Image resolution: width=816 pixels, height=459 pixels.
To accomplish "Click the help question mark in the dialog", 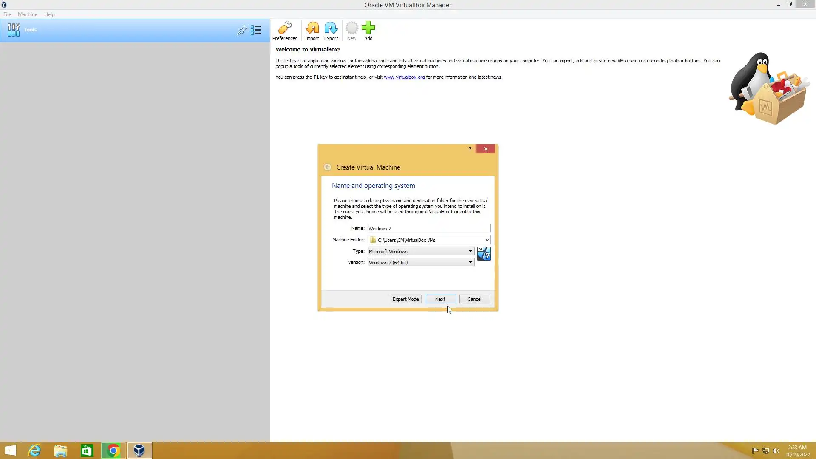I will pos(470,149).
